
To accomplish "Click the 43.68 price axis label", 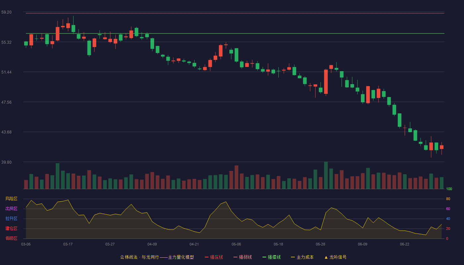I will (6, 132).
